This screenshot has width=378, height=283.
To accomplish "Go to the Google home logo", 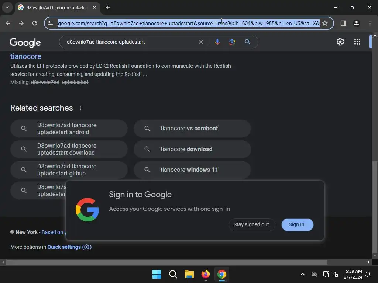I will (25, 43).
